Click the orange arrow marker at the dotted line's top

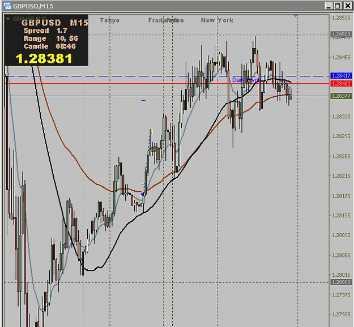click(x=151, y=132)
